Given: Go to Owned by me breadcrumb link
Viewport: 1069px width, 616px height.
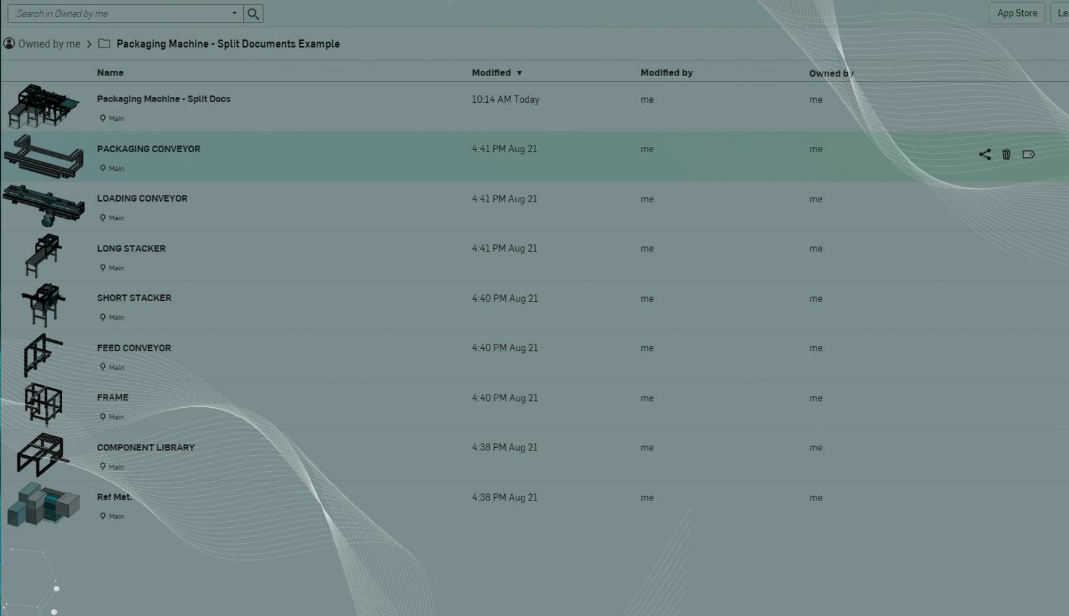Looking at the screenshot, I should [x=49, y=44].
